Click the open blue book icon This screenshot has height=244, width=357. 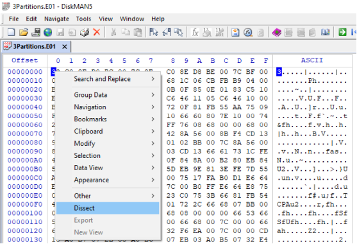pyautogui.click(x=325, y=32)
